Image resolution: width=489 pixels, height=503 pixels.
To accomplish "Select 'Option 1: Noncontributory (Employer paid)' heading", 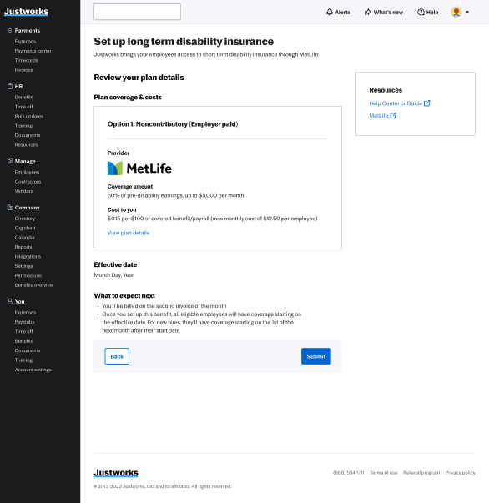I will coord(173,124).
